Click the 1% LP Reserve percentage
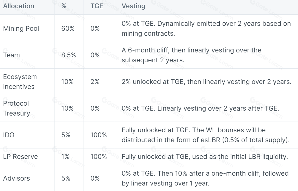 pos(65,157)
